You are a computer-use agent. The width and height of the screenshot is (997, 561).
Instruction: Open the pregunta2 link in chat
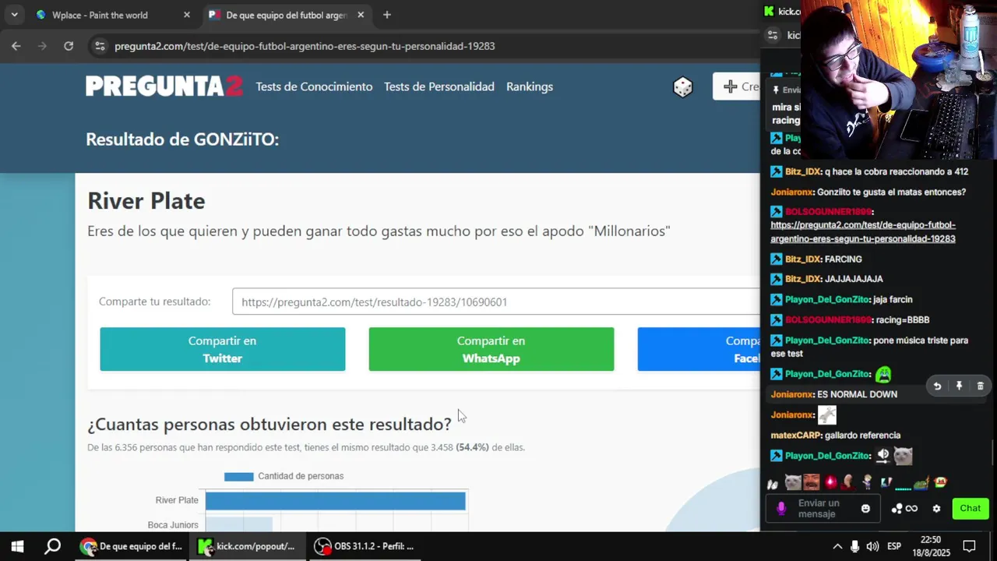(x=863, y=232)
